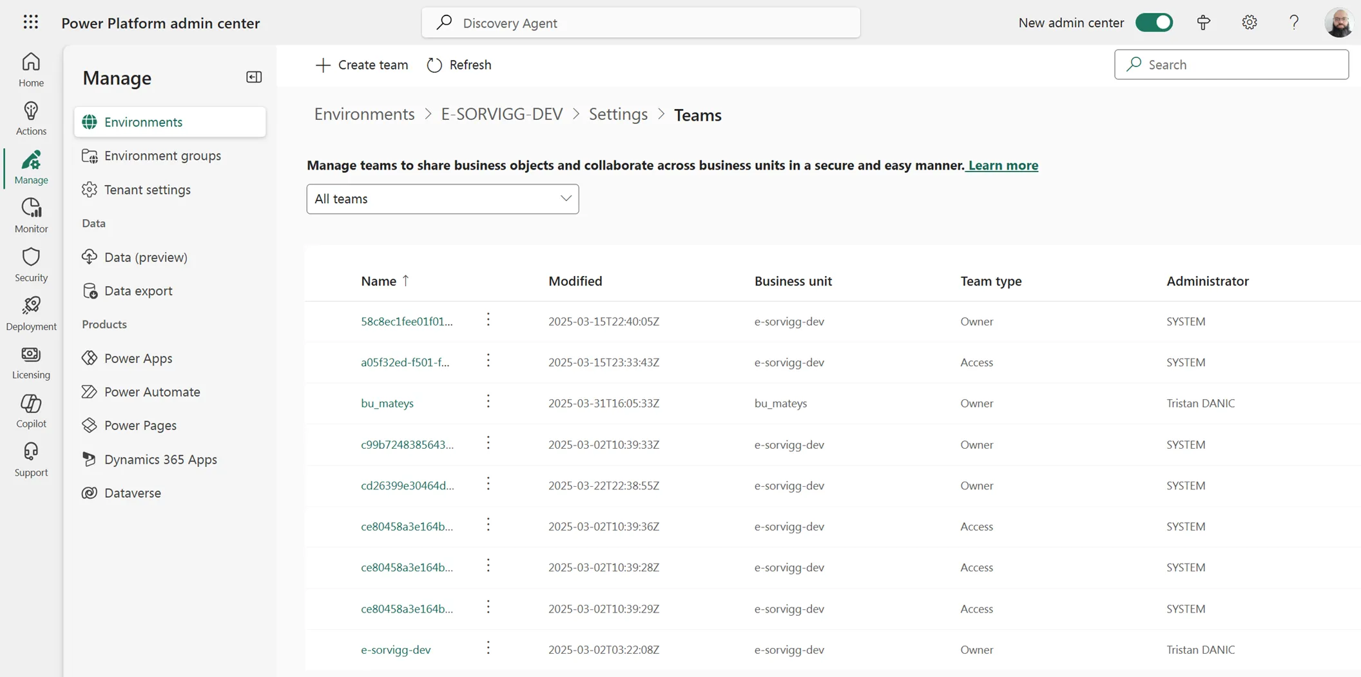Open team a05f32ed-f501-f...
Viewport: 1361px width, 677px height.
[405, 362]
